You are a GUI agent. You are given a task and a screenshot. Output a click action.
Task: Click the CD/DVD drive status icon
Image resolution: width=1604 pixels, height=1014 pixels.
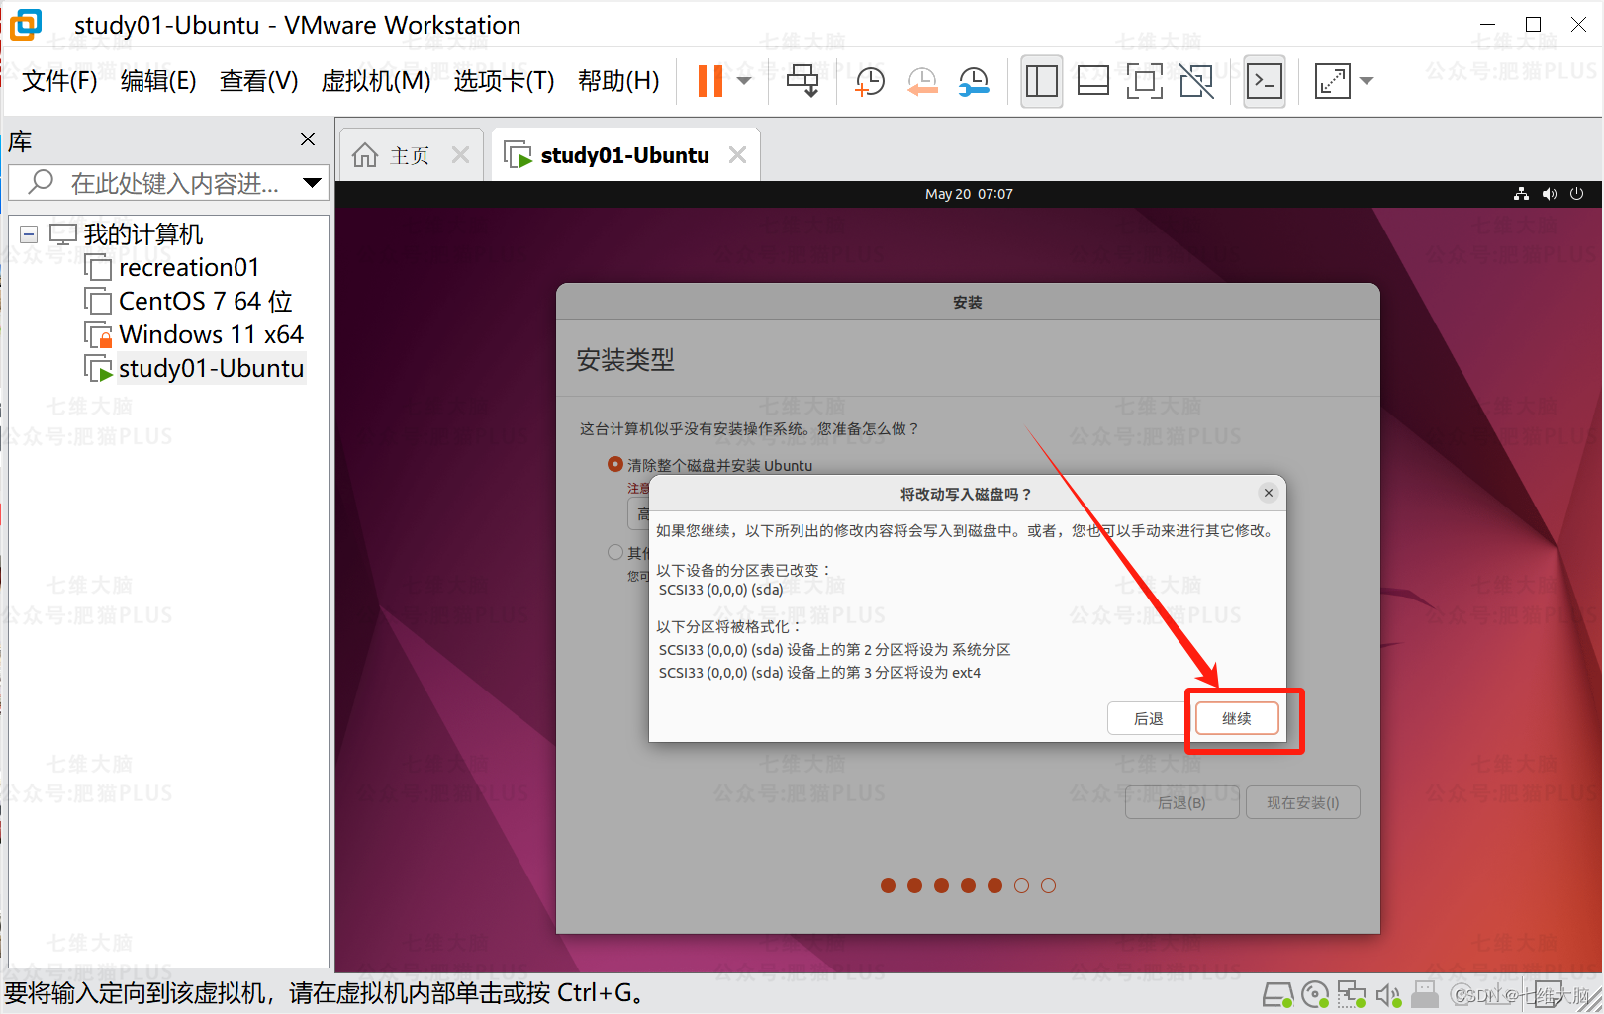click(1316, 994)
